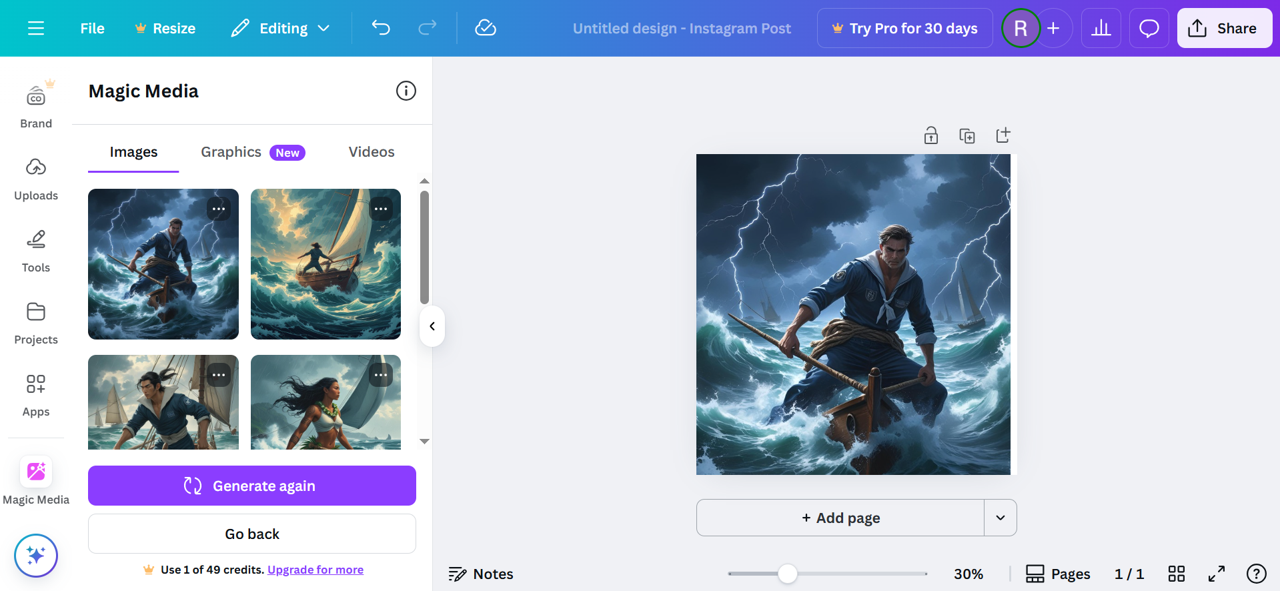Lock the page with padlock icon
Screen dimensions: 1280x591
pyautogui.click(x=931, y=135)
